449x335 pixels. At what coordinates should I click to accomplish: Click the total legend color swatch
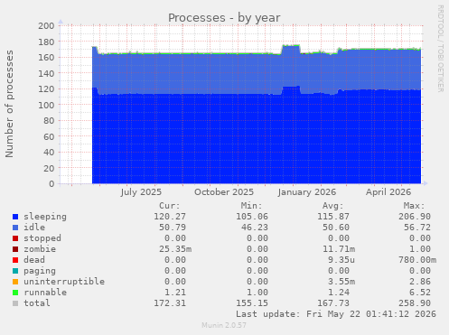click(15, 303)
